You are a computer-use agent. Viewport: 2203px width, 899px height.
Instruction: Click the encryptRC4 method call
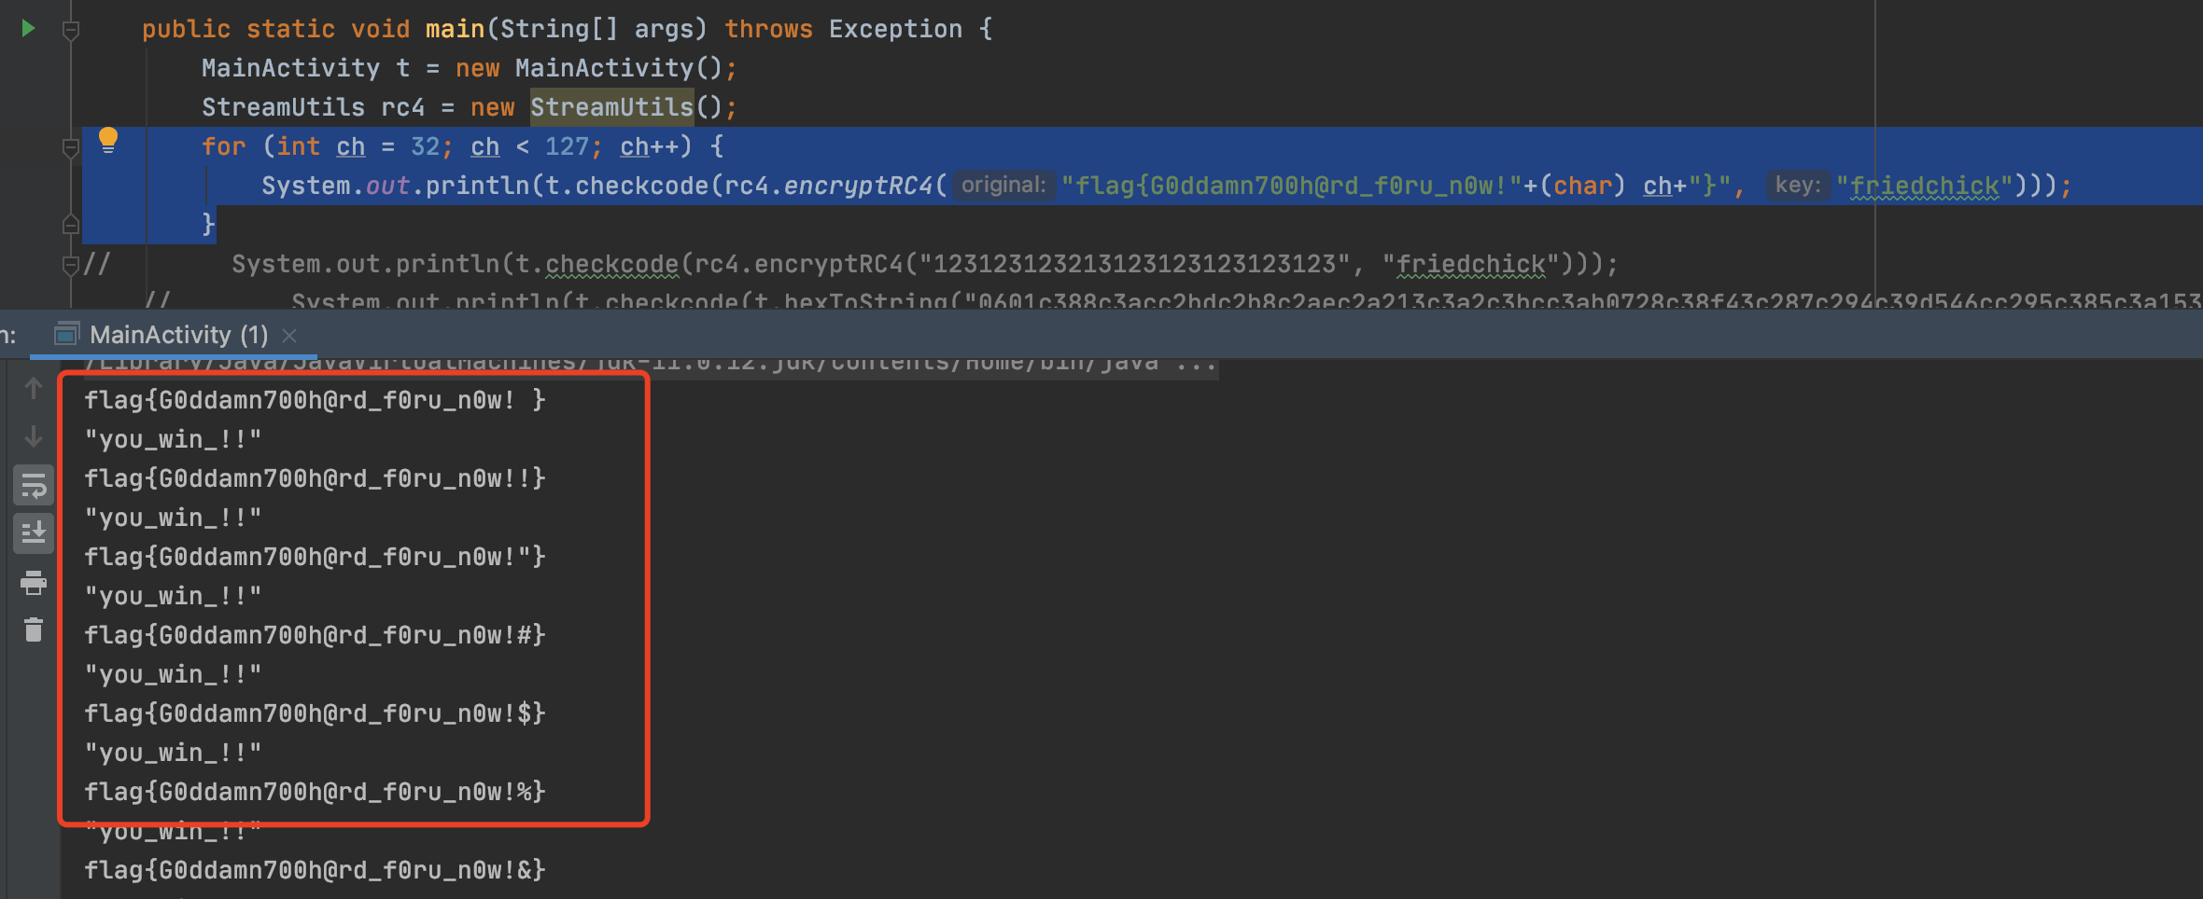858,186
